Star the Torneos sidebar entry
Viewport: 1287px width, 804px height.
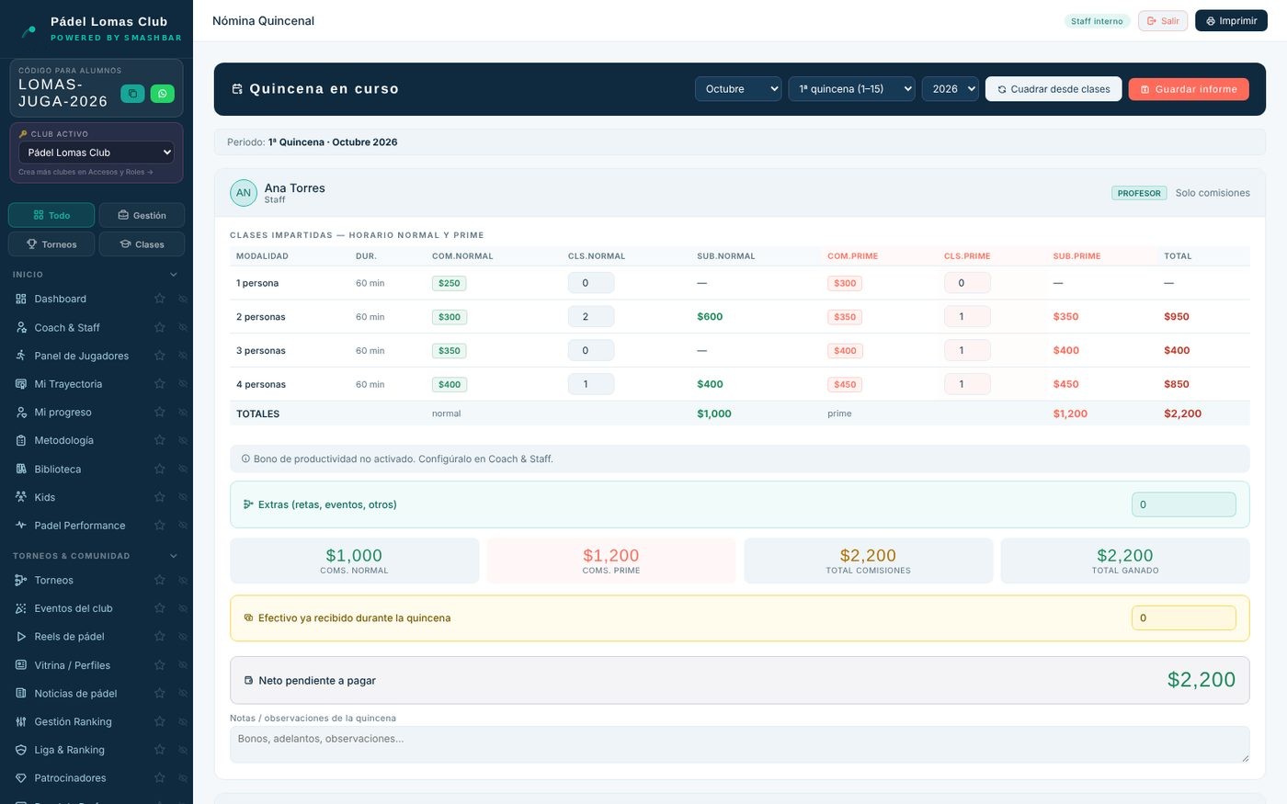click(159, 580)
